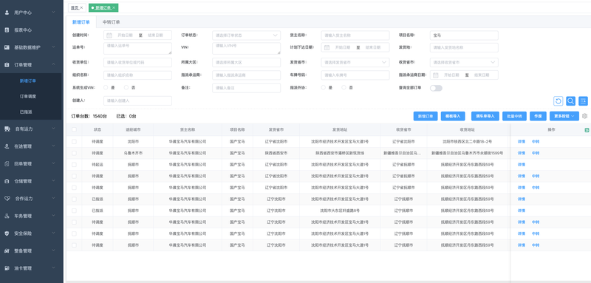Click the reset refresh icon button
Screen dimensions: 591x283
558,101
